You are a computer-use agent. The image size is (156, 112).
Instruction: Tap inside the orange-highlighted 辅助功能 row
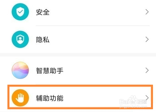[x=80, y=97]
